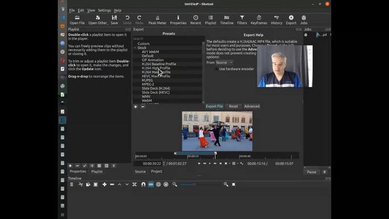Image resolution: width=389 pixels, height=219 pixels.
Task: Remove playlist item with the minus icon
Action: 77,165
